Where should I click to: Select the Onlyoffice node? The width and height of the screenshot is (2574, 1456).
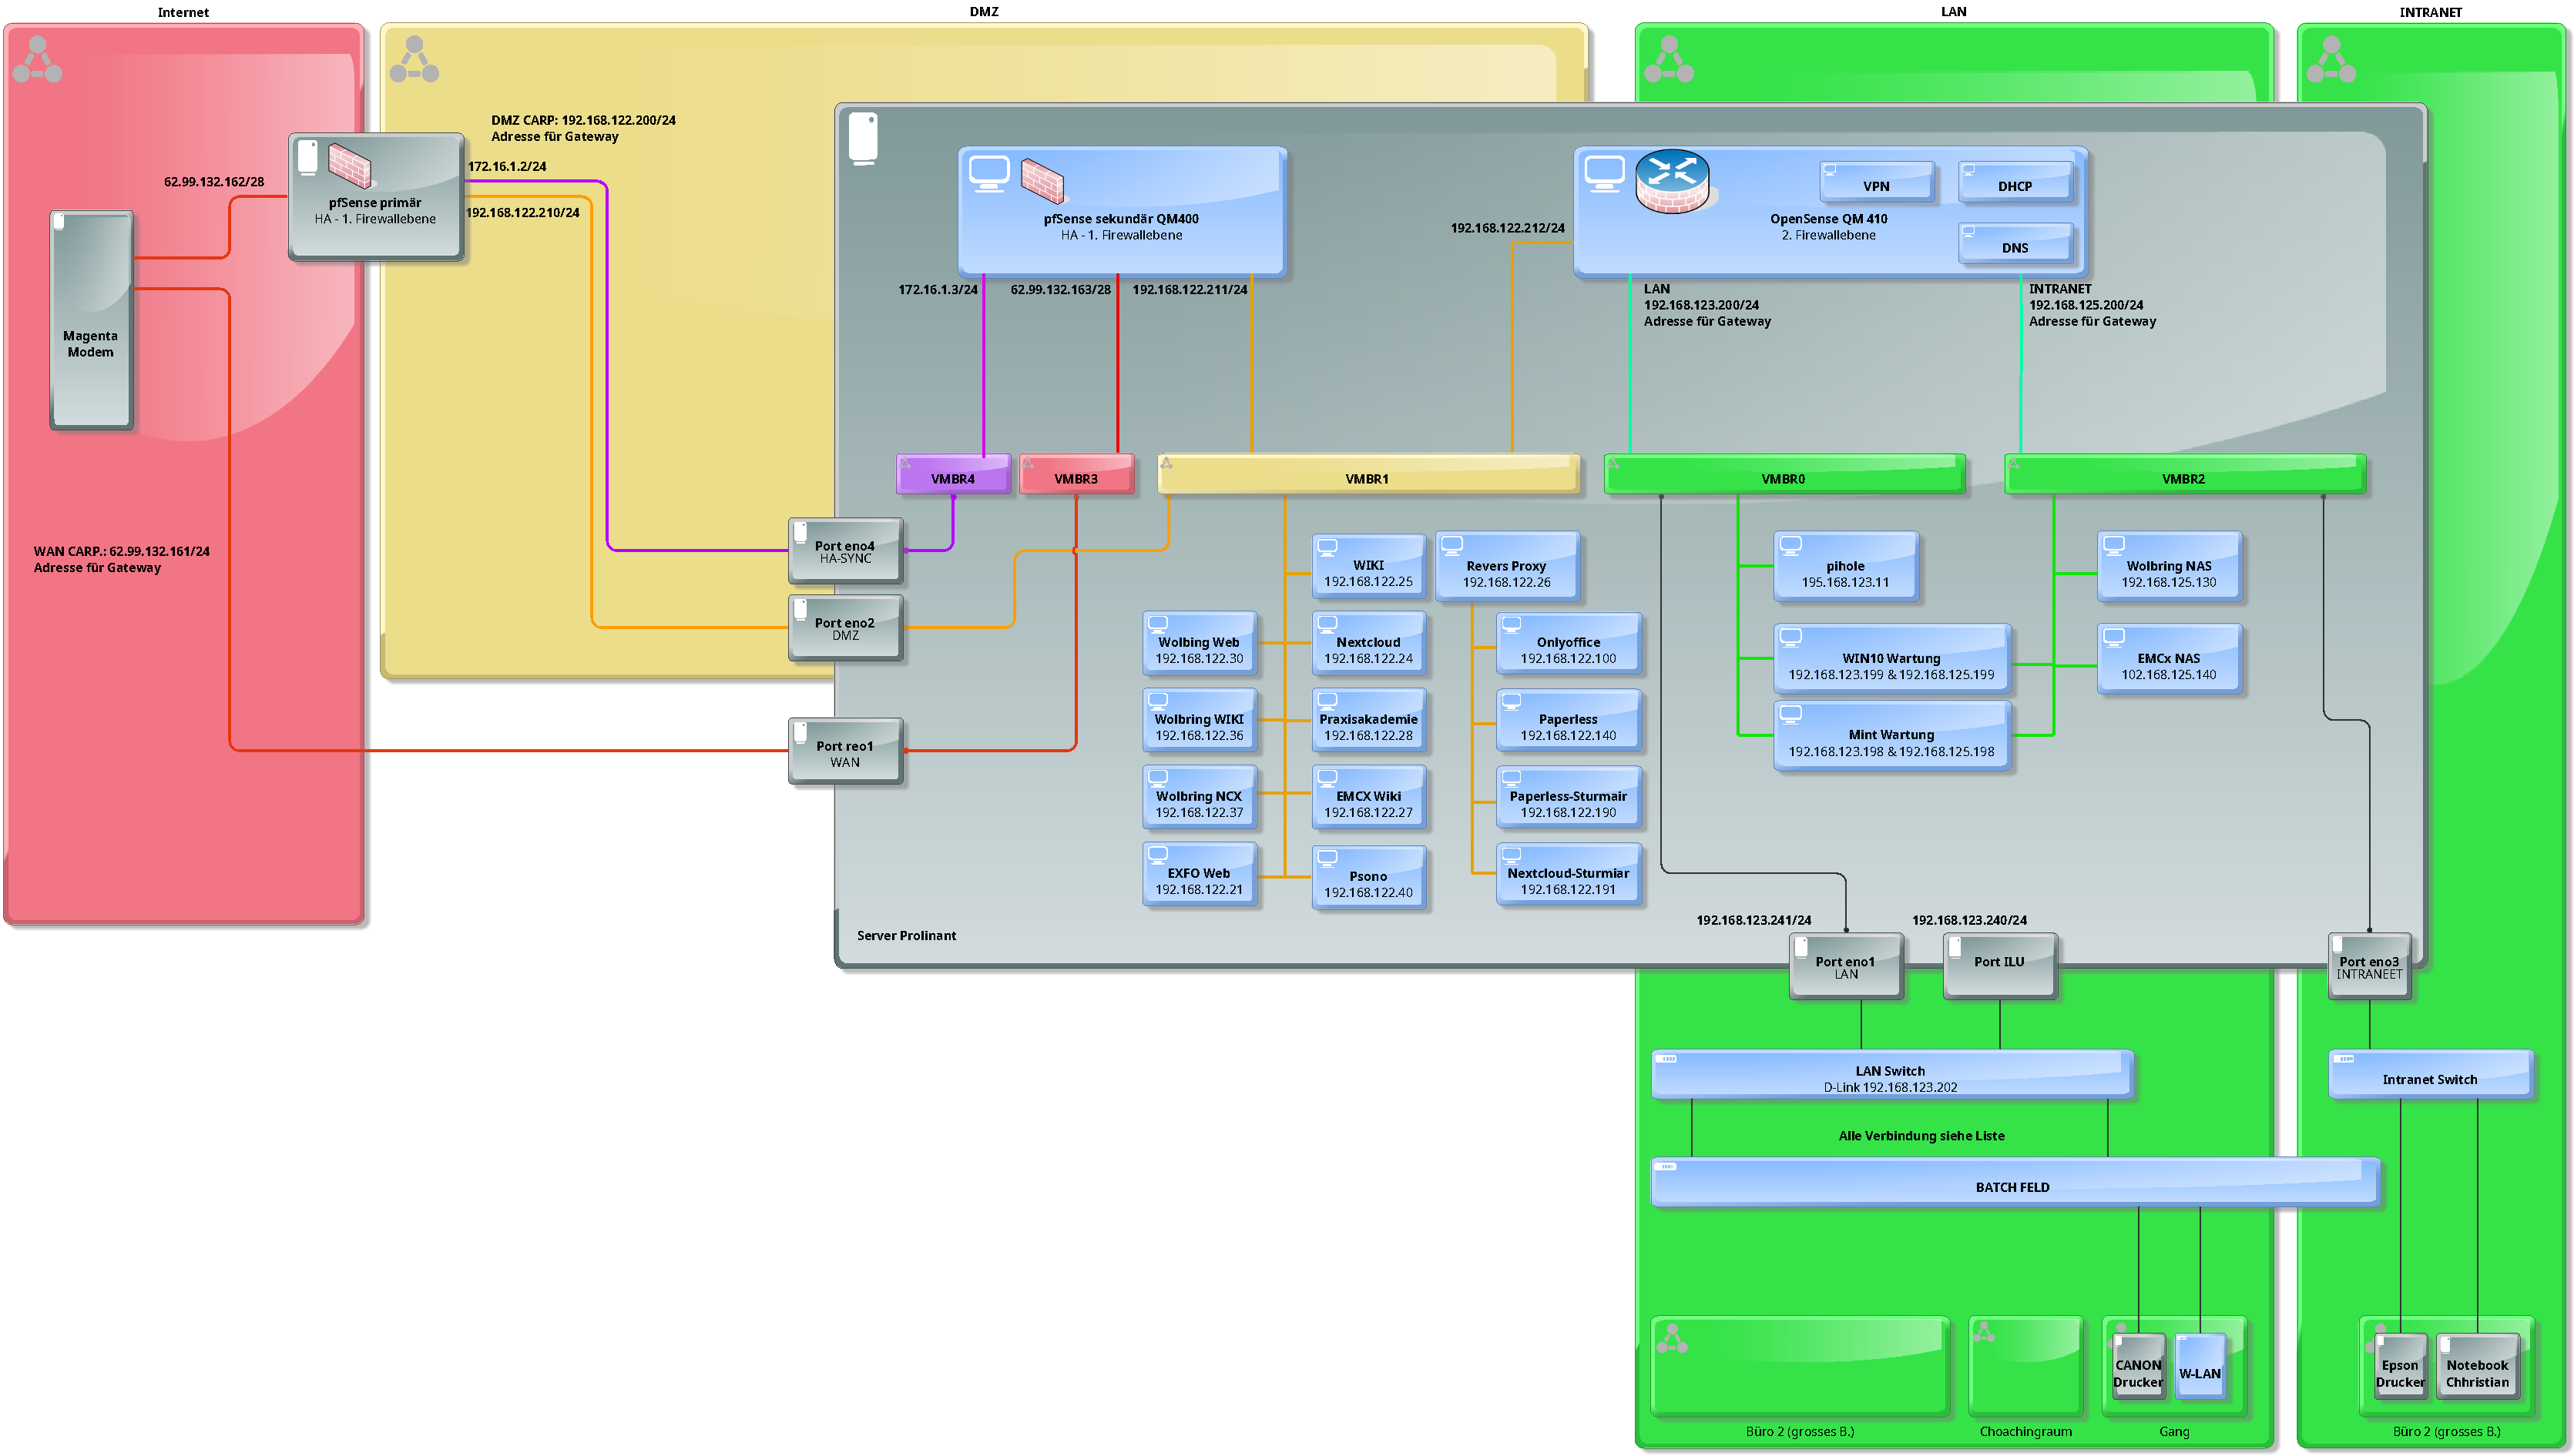tap(1569, 644)
